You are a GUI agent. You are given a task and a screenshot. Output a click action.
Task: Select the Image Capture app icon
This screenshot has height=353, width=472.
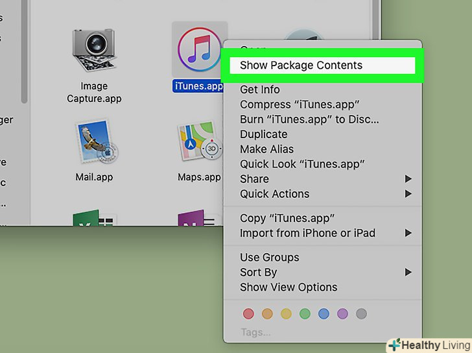(x=94, y=50)
